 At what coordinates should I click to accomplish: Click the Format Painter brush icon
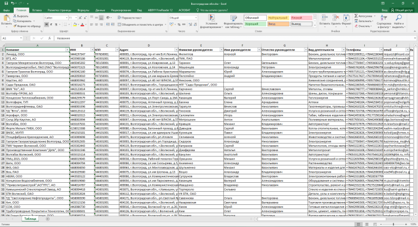click(x=15, y=26)
